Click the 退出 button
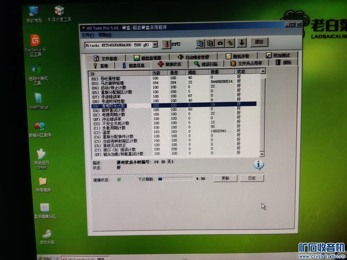The width and height of the screenshot is (347, 260). 259,42
